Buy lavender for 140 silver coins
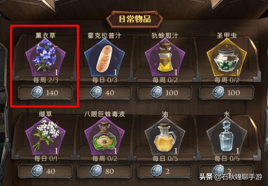This screenshot has width=268, height=186. tap(46, 93)
